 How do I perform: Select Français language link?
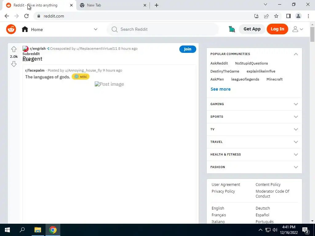(x=219, y=215)
